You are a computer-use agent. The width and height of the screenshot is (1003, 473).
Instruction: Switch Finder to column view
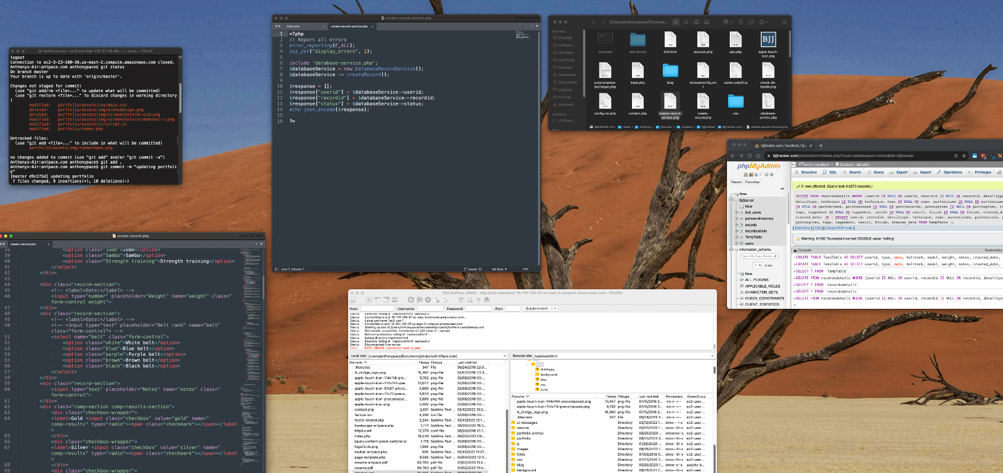696,22
